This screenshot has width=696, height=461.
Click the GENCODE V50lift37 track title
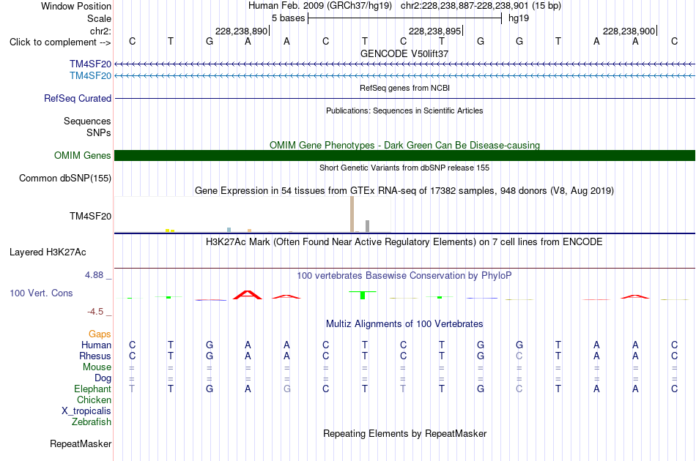(404, 53)
